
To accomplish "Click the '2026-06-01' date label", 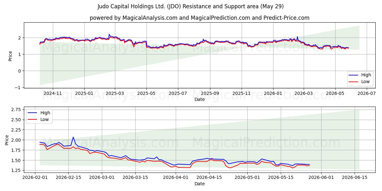I will coord(321,178).
